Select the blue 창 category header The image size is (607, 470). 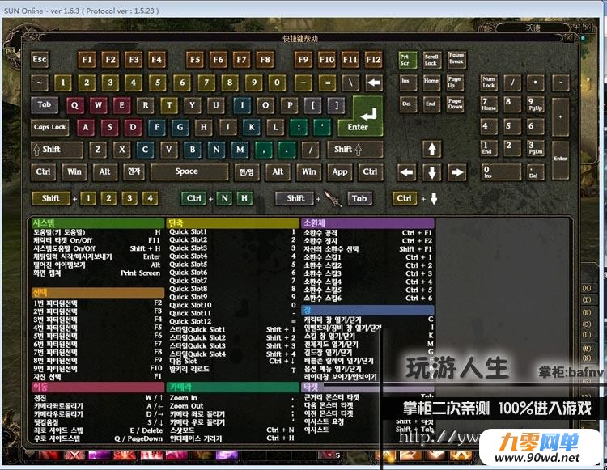367,310
